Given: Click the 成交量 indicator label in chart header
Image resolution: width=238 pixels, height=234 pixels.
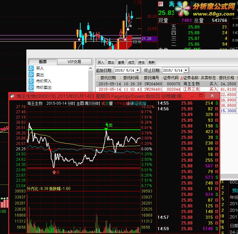Looking at the screenshot, I should tap(107, 104).
